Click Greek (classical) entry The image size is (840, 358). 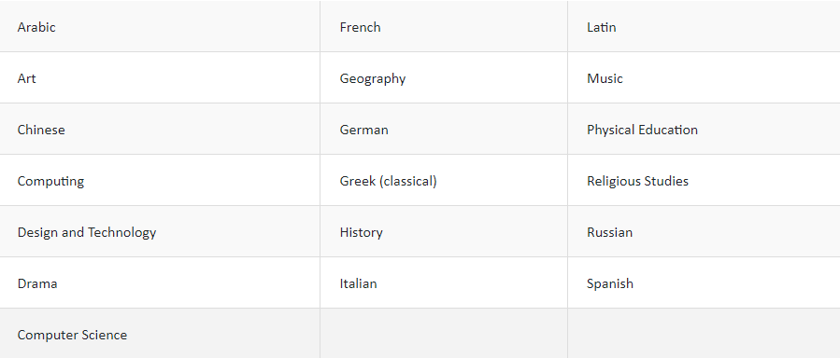coord(444,180)
